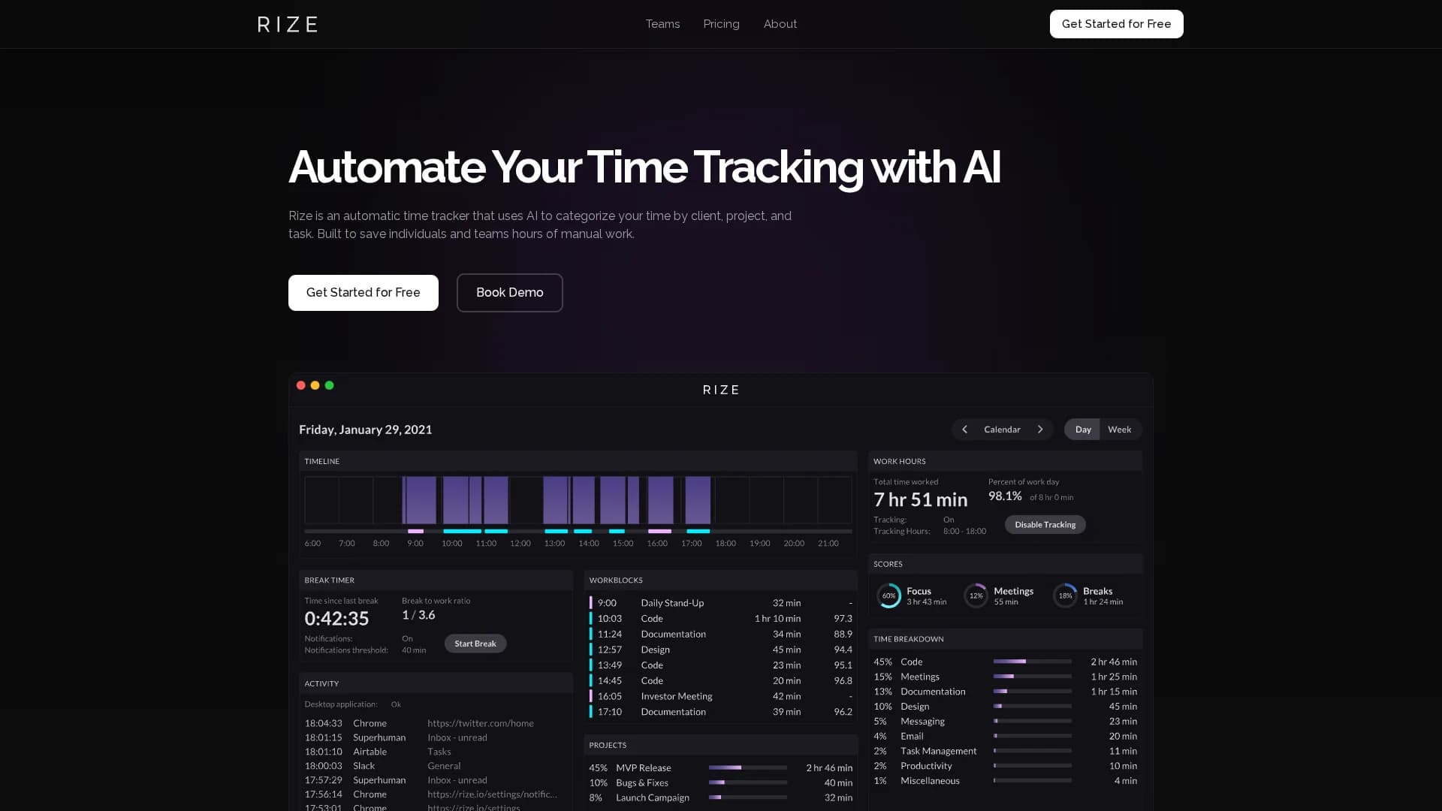Click the rize.io/settings/notific... activity URL
This screenshot has width=1442, height=811.
[492, 794]
